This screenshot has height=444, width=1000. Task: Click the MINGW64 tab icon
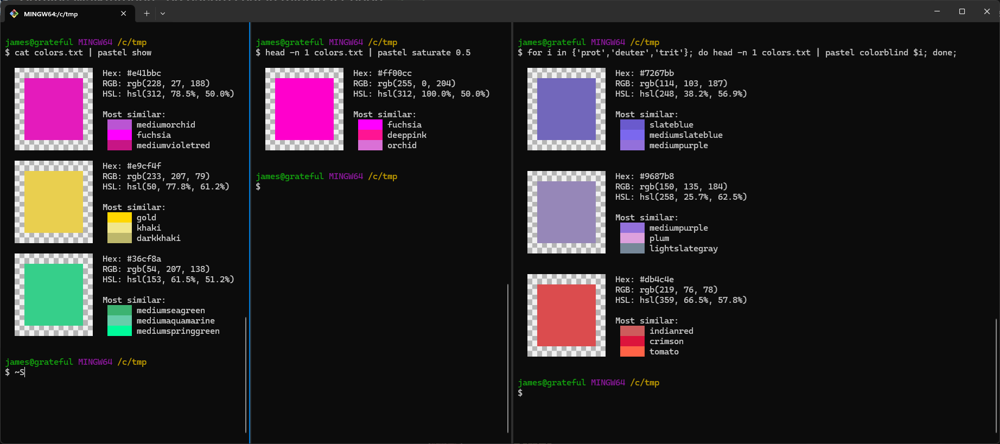click(x=14, y=14)
